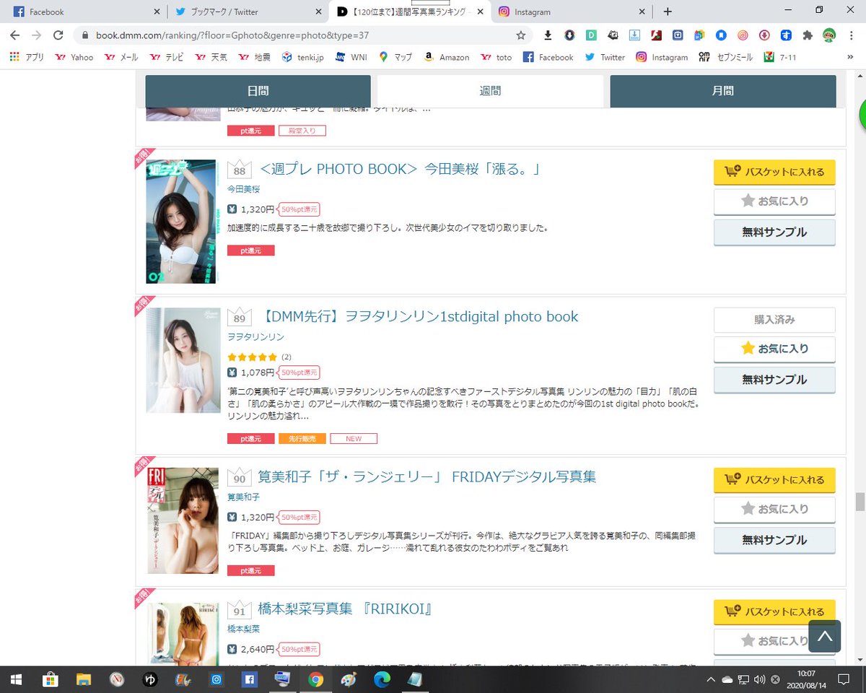
Task: Expand hidden icons in the system tray
Action: (711, 679)
